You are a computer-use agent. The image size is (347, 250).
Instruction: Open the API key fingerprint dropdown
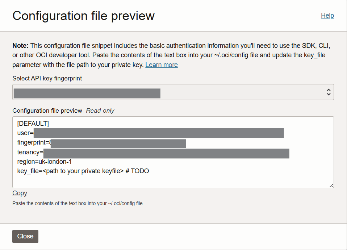pos(173,92)
